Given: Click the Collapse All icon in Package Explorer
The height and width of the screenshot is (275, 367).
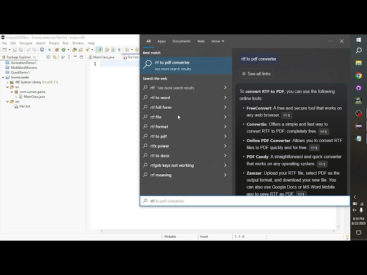Looking at the screenshot, I should click(48, 57).
